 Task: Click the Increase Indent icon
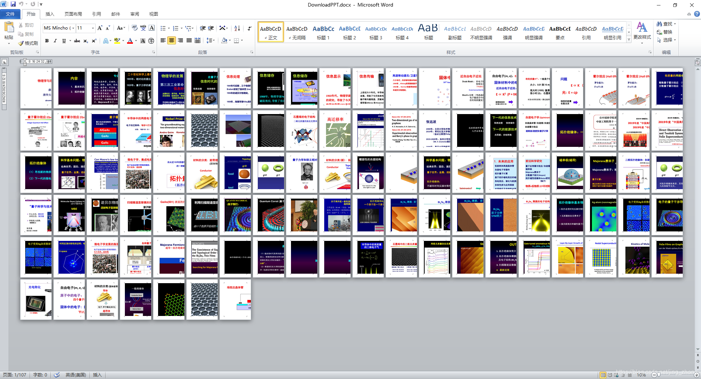coord(211,28)
